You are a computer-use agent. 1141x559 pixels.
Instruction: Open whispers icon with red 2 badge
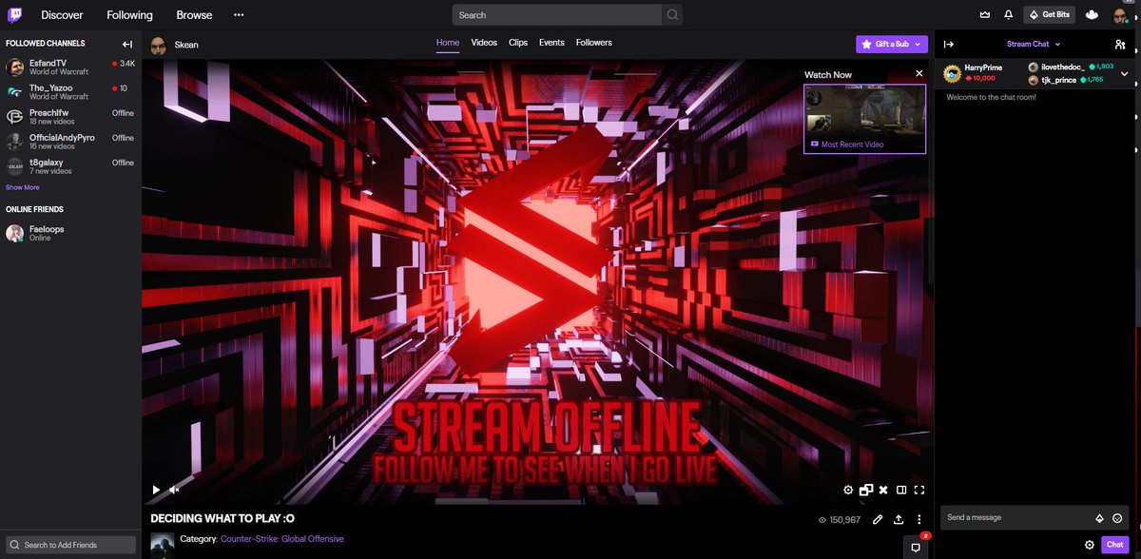916,547
